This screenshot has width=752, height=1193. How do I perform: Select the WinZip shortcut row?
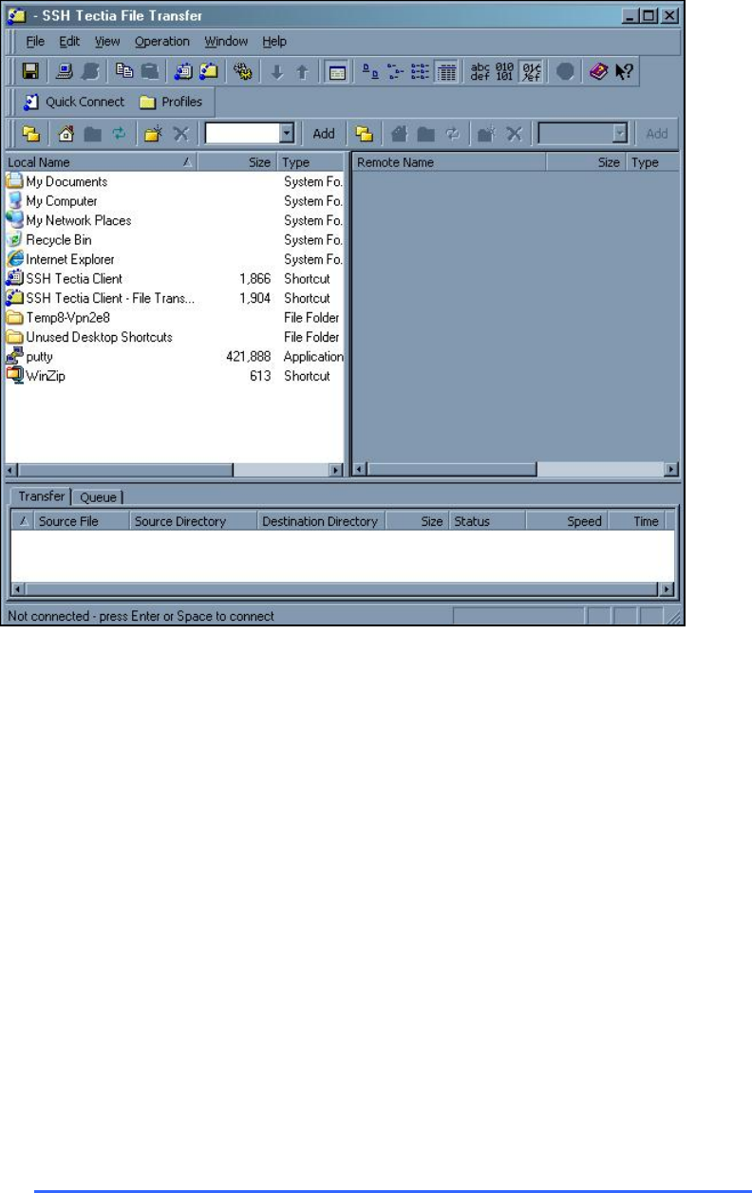[x=175, y=376]
